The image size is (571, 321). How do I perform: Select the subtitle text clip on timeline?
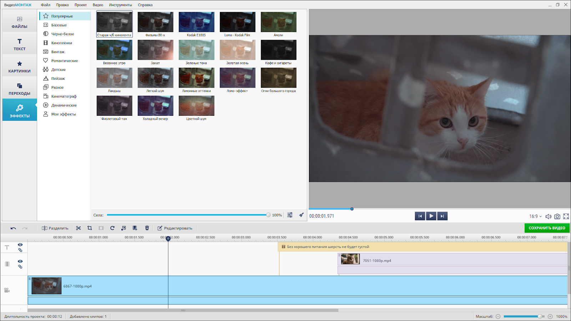click(423, 247)
